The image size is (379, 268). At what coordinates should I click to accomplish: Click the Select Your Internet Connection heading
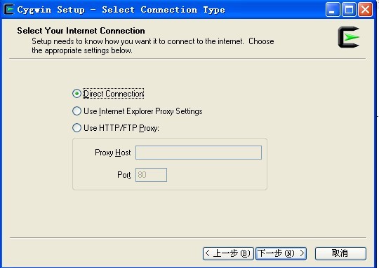coord(81,31)
